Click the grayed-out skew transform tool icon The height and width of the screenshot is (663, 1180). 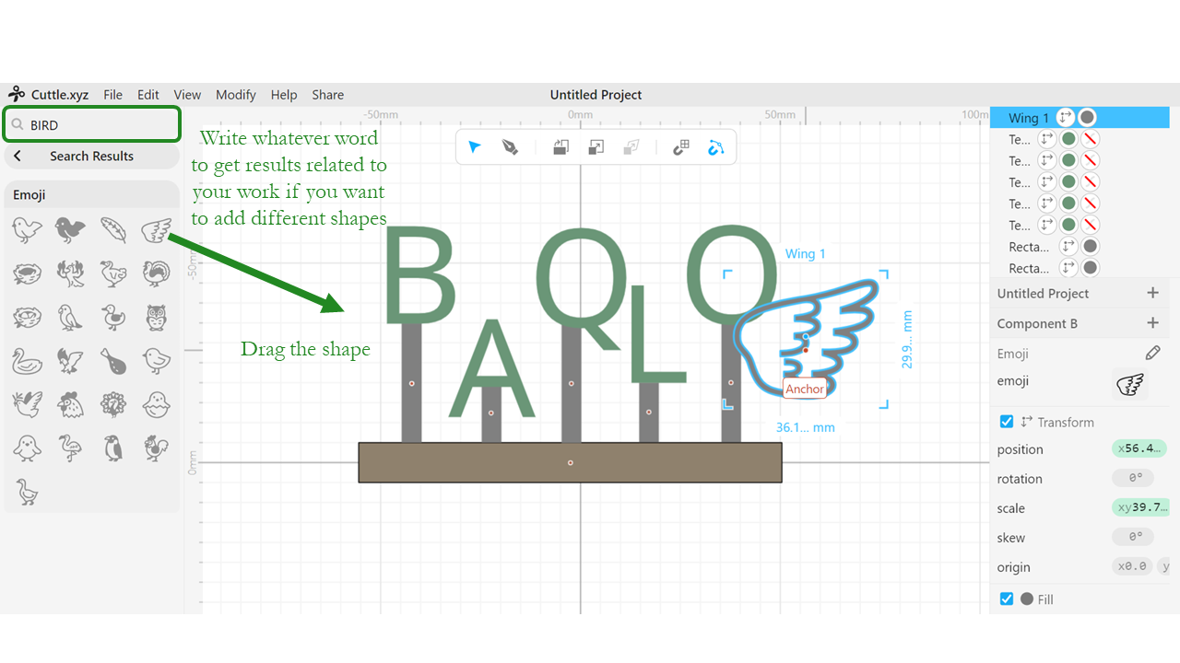tap(631, 147)
